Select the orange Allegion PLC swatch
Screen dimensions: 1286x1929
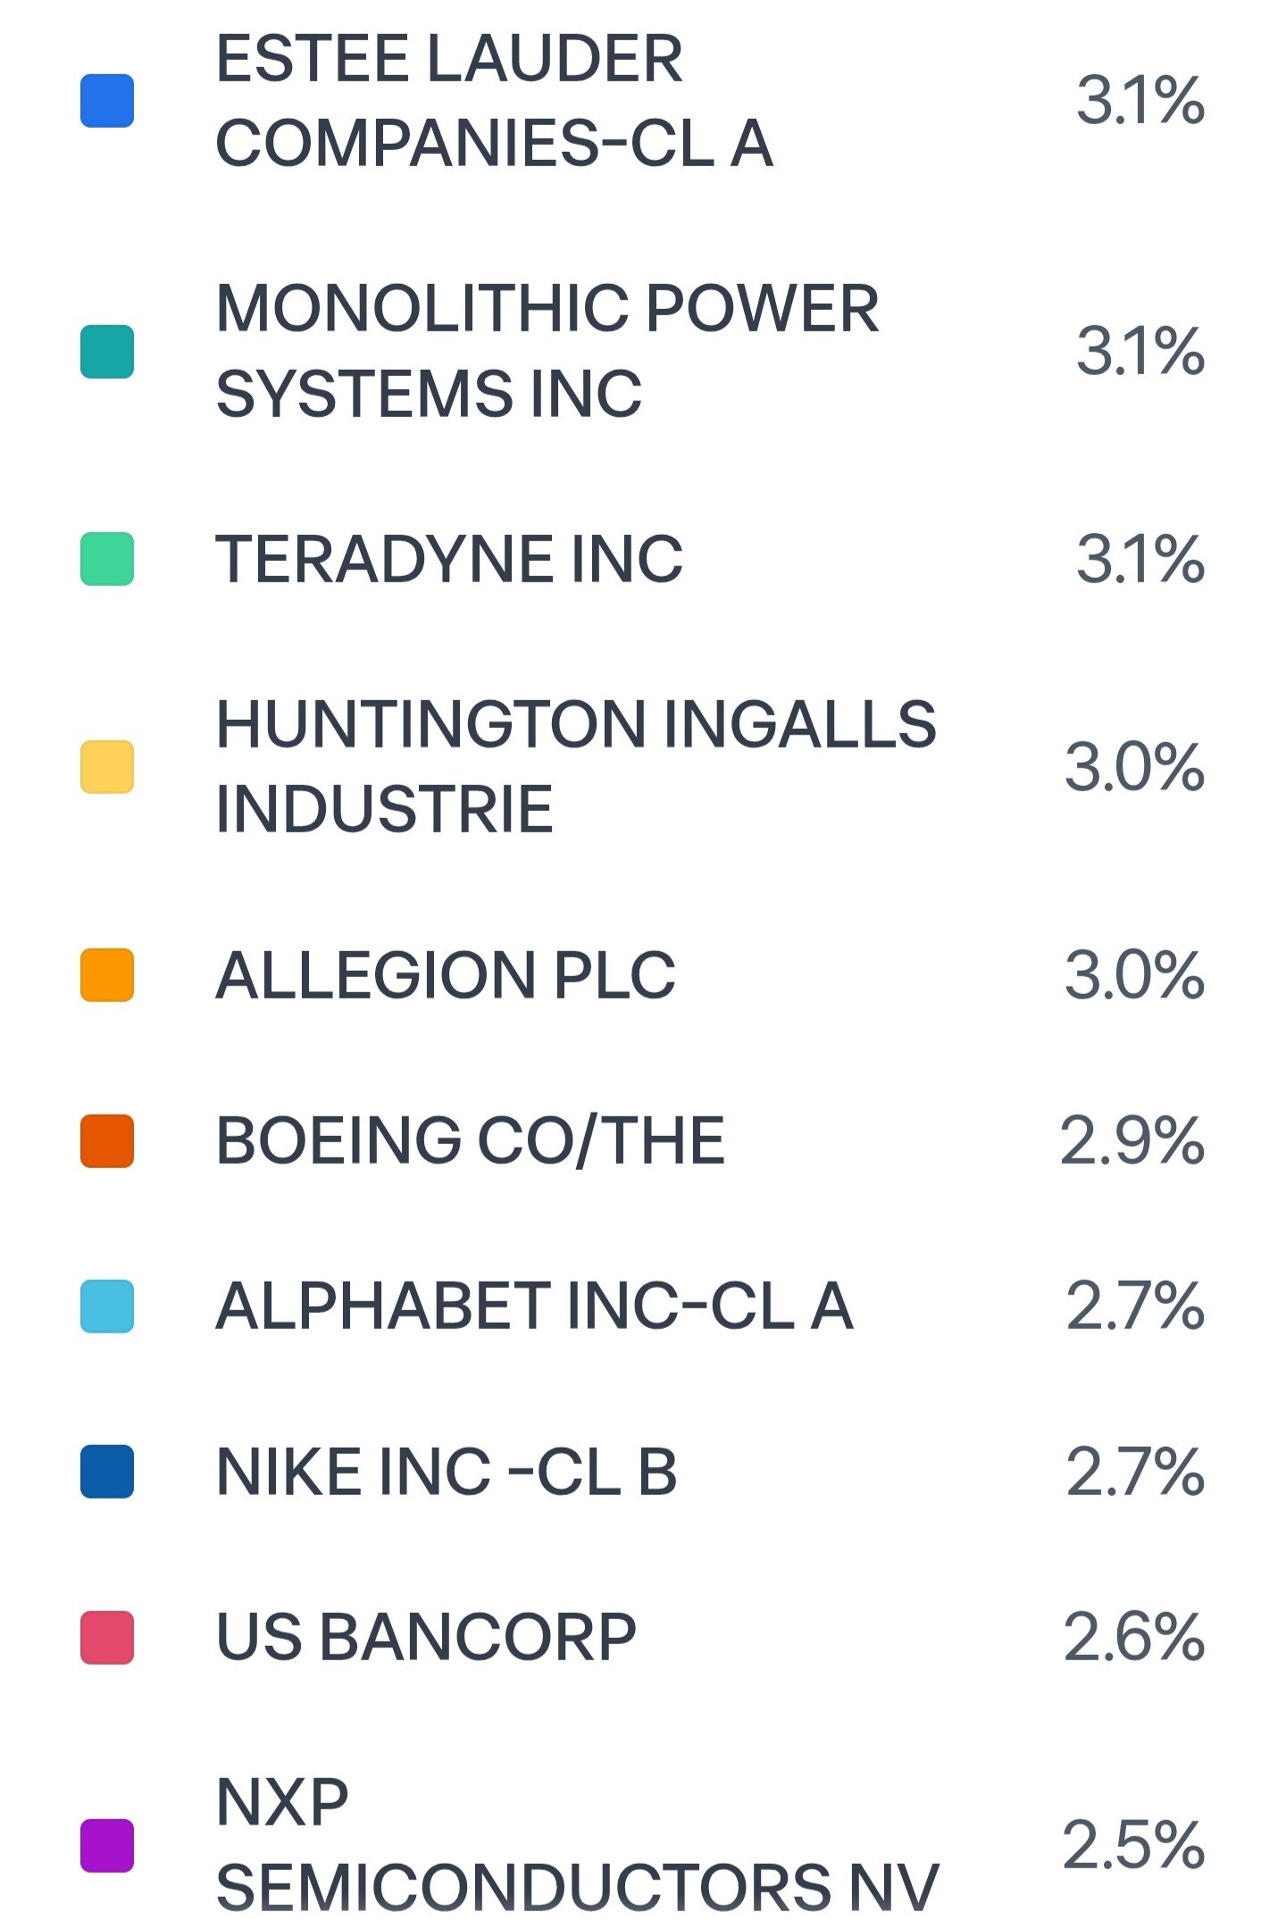(107, 975)
